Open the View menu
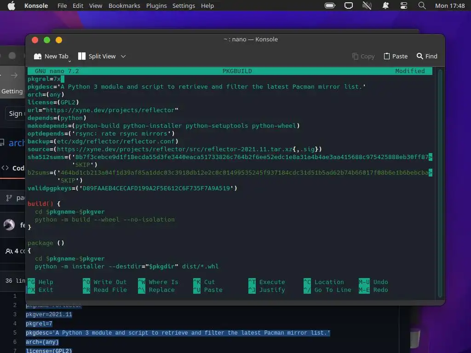The width and height of the screenshot is (471, 353). click(96, 6)
